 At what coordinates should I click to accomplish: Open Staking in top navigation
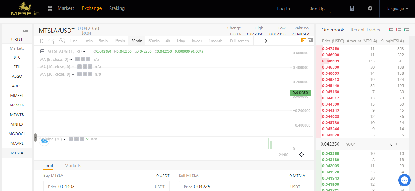coord(117,8)
